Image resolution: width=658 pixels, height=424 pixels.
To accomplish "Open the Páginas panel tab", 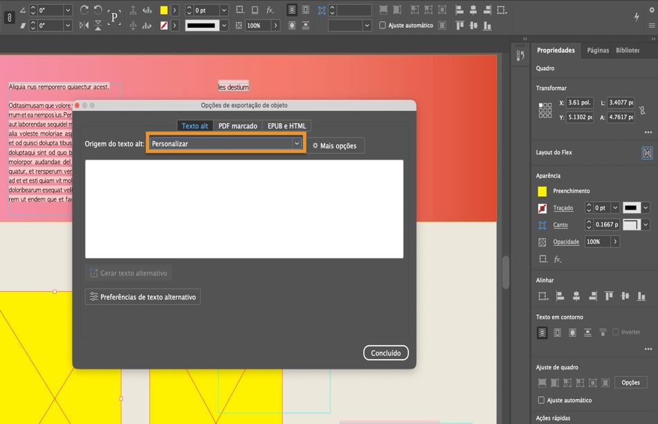I will point(598,50).
